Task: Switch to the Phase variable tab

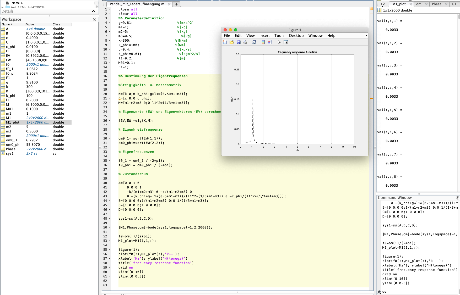Action: 436,4
